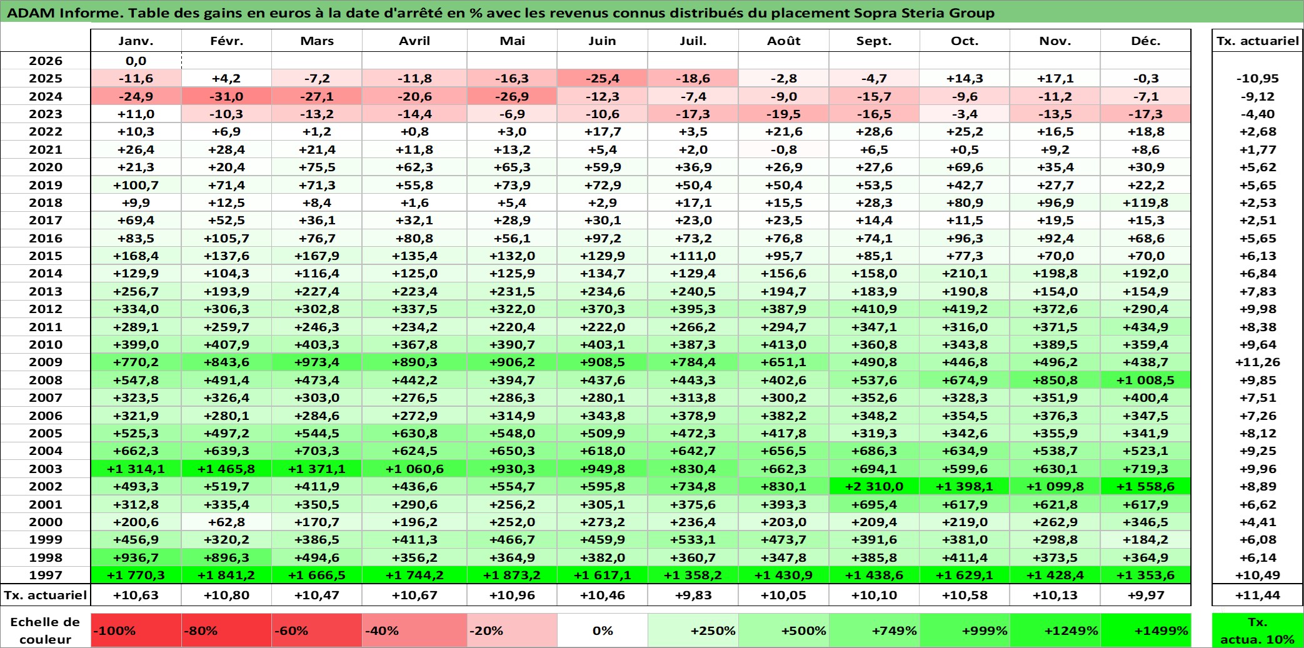
Task: Click the +11,44 overall actuarial rate
Action: pos(1258,595)
